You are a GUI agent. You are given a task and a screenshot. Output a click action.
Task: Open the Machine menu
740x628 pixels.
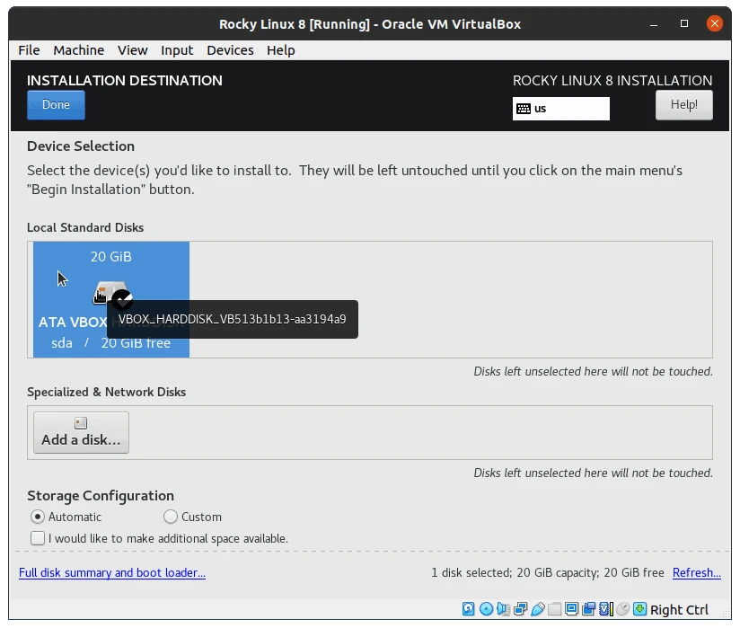point(78,50)
